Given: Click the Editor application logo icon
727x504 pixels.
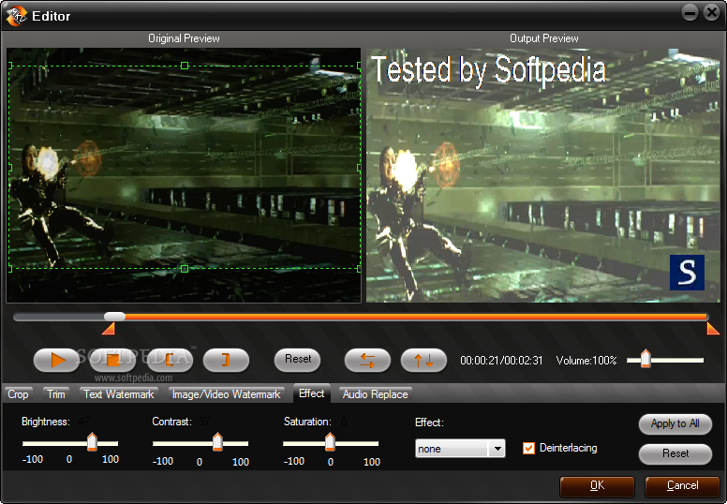Looking at the screenshot, I should (16, 16).
